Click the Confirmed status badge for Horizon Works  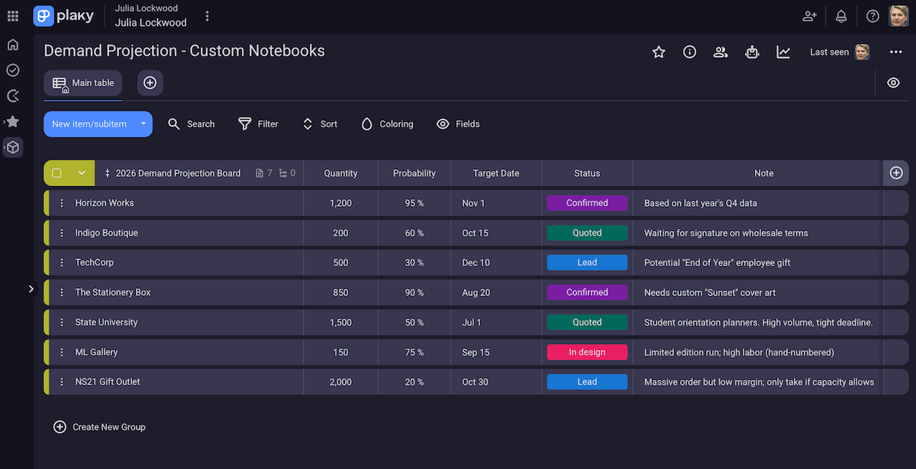pyautogui.click(x=586, y=203)
